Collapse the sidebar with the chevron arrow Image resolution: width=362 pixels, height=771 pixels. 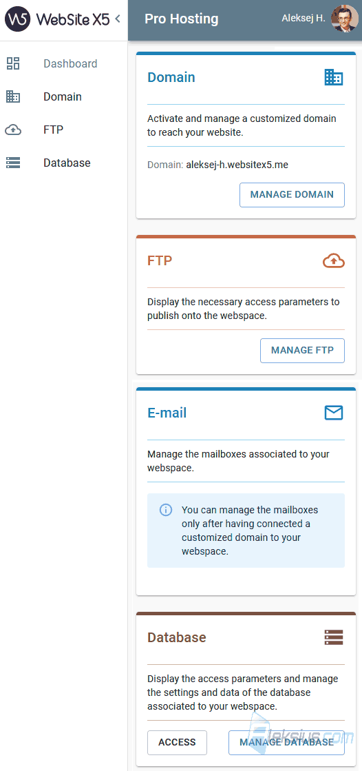pos(118,19)
